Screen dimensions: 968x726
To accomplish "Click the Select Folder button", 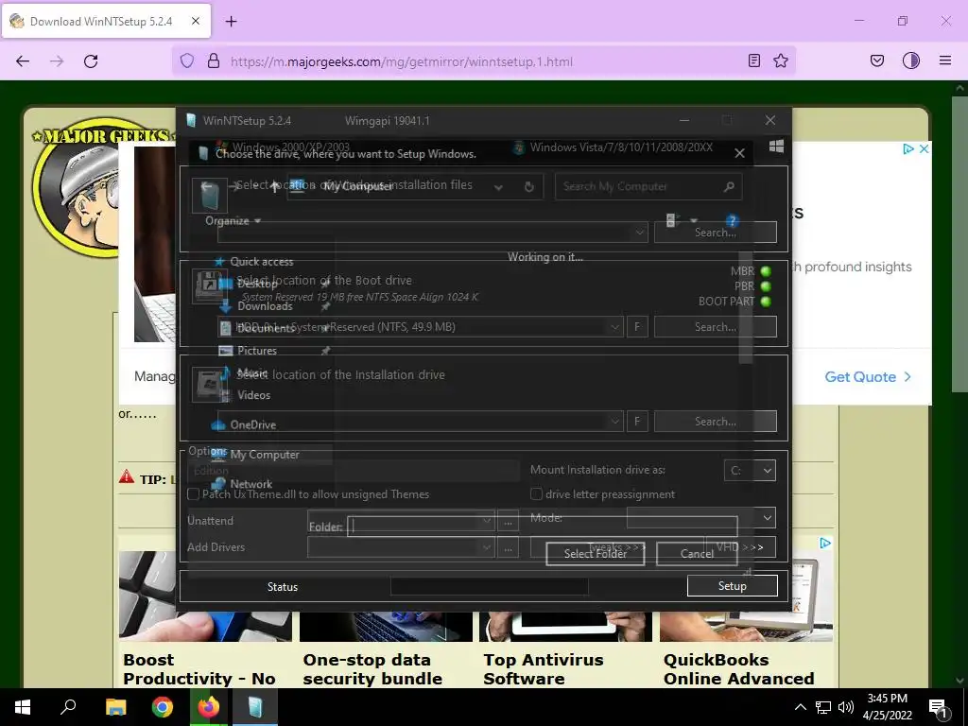I will (596, 554).
